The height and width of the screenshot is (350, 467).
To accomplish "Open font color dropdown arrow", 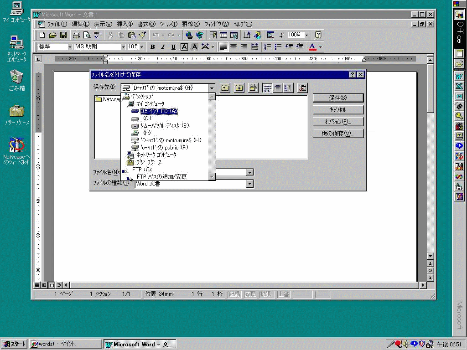I will 321,47.
